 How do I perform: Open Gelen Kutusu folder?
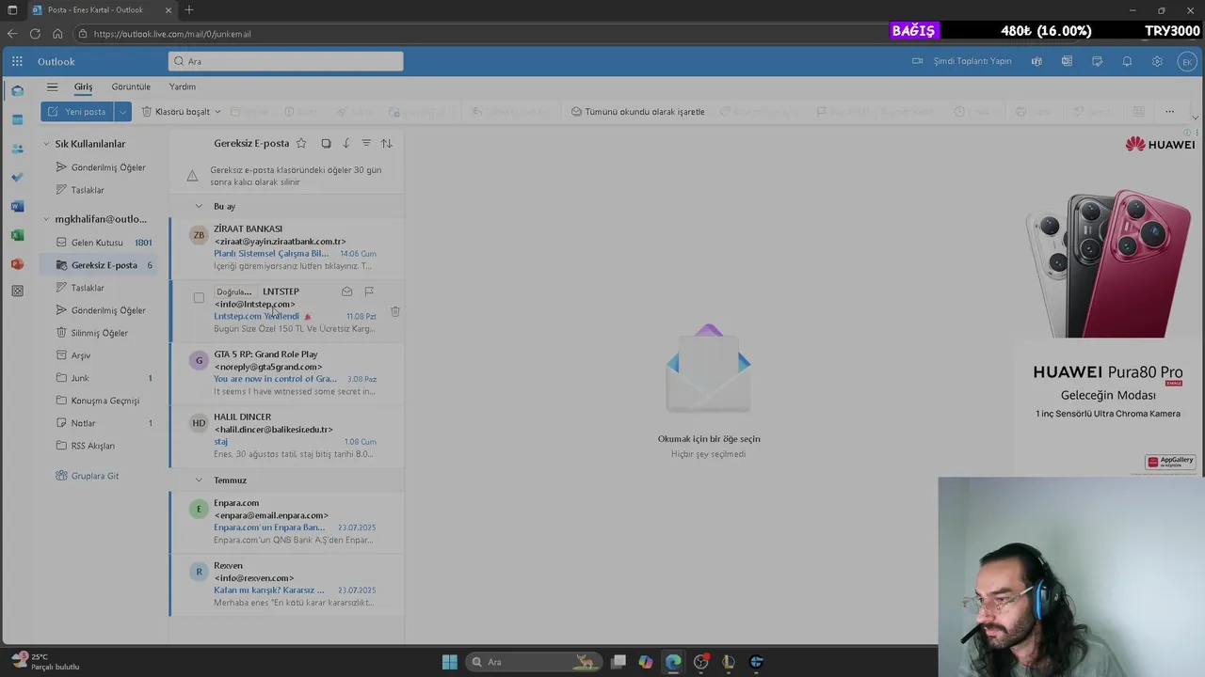click(x=98, y=243)
